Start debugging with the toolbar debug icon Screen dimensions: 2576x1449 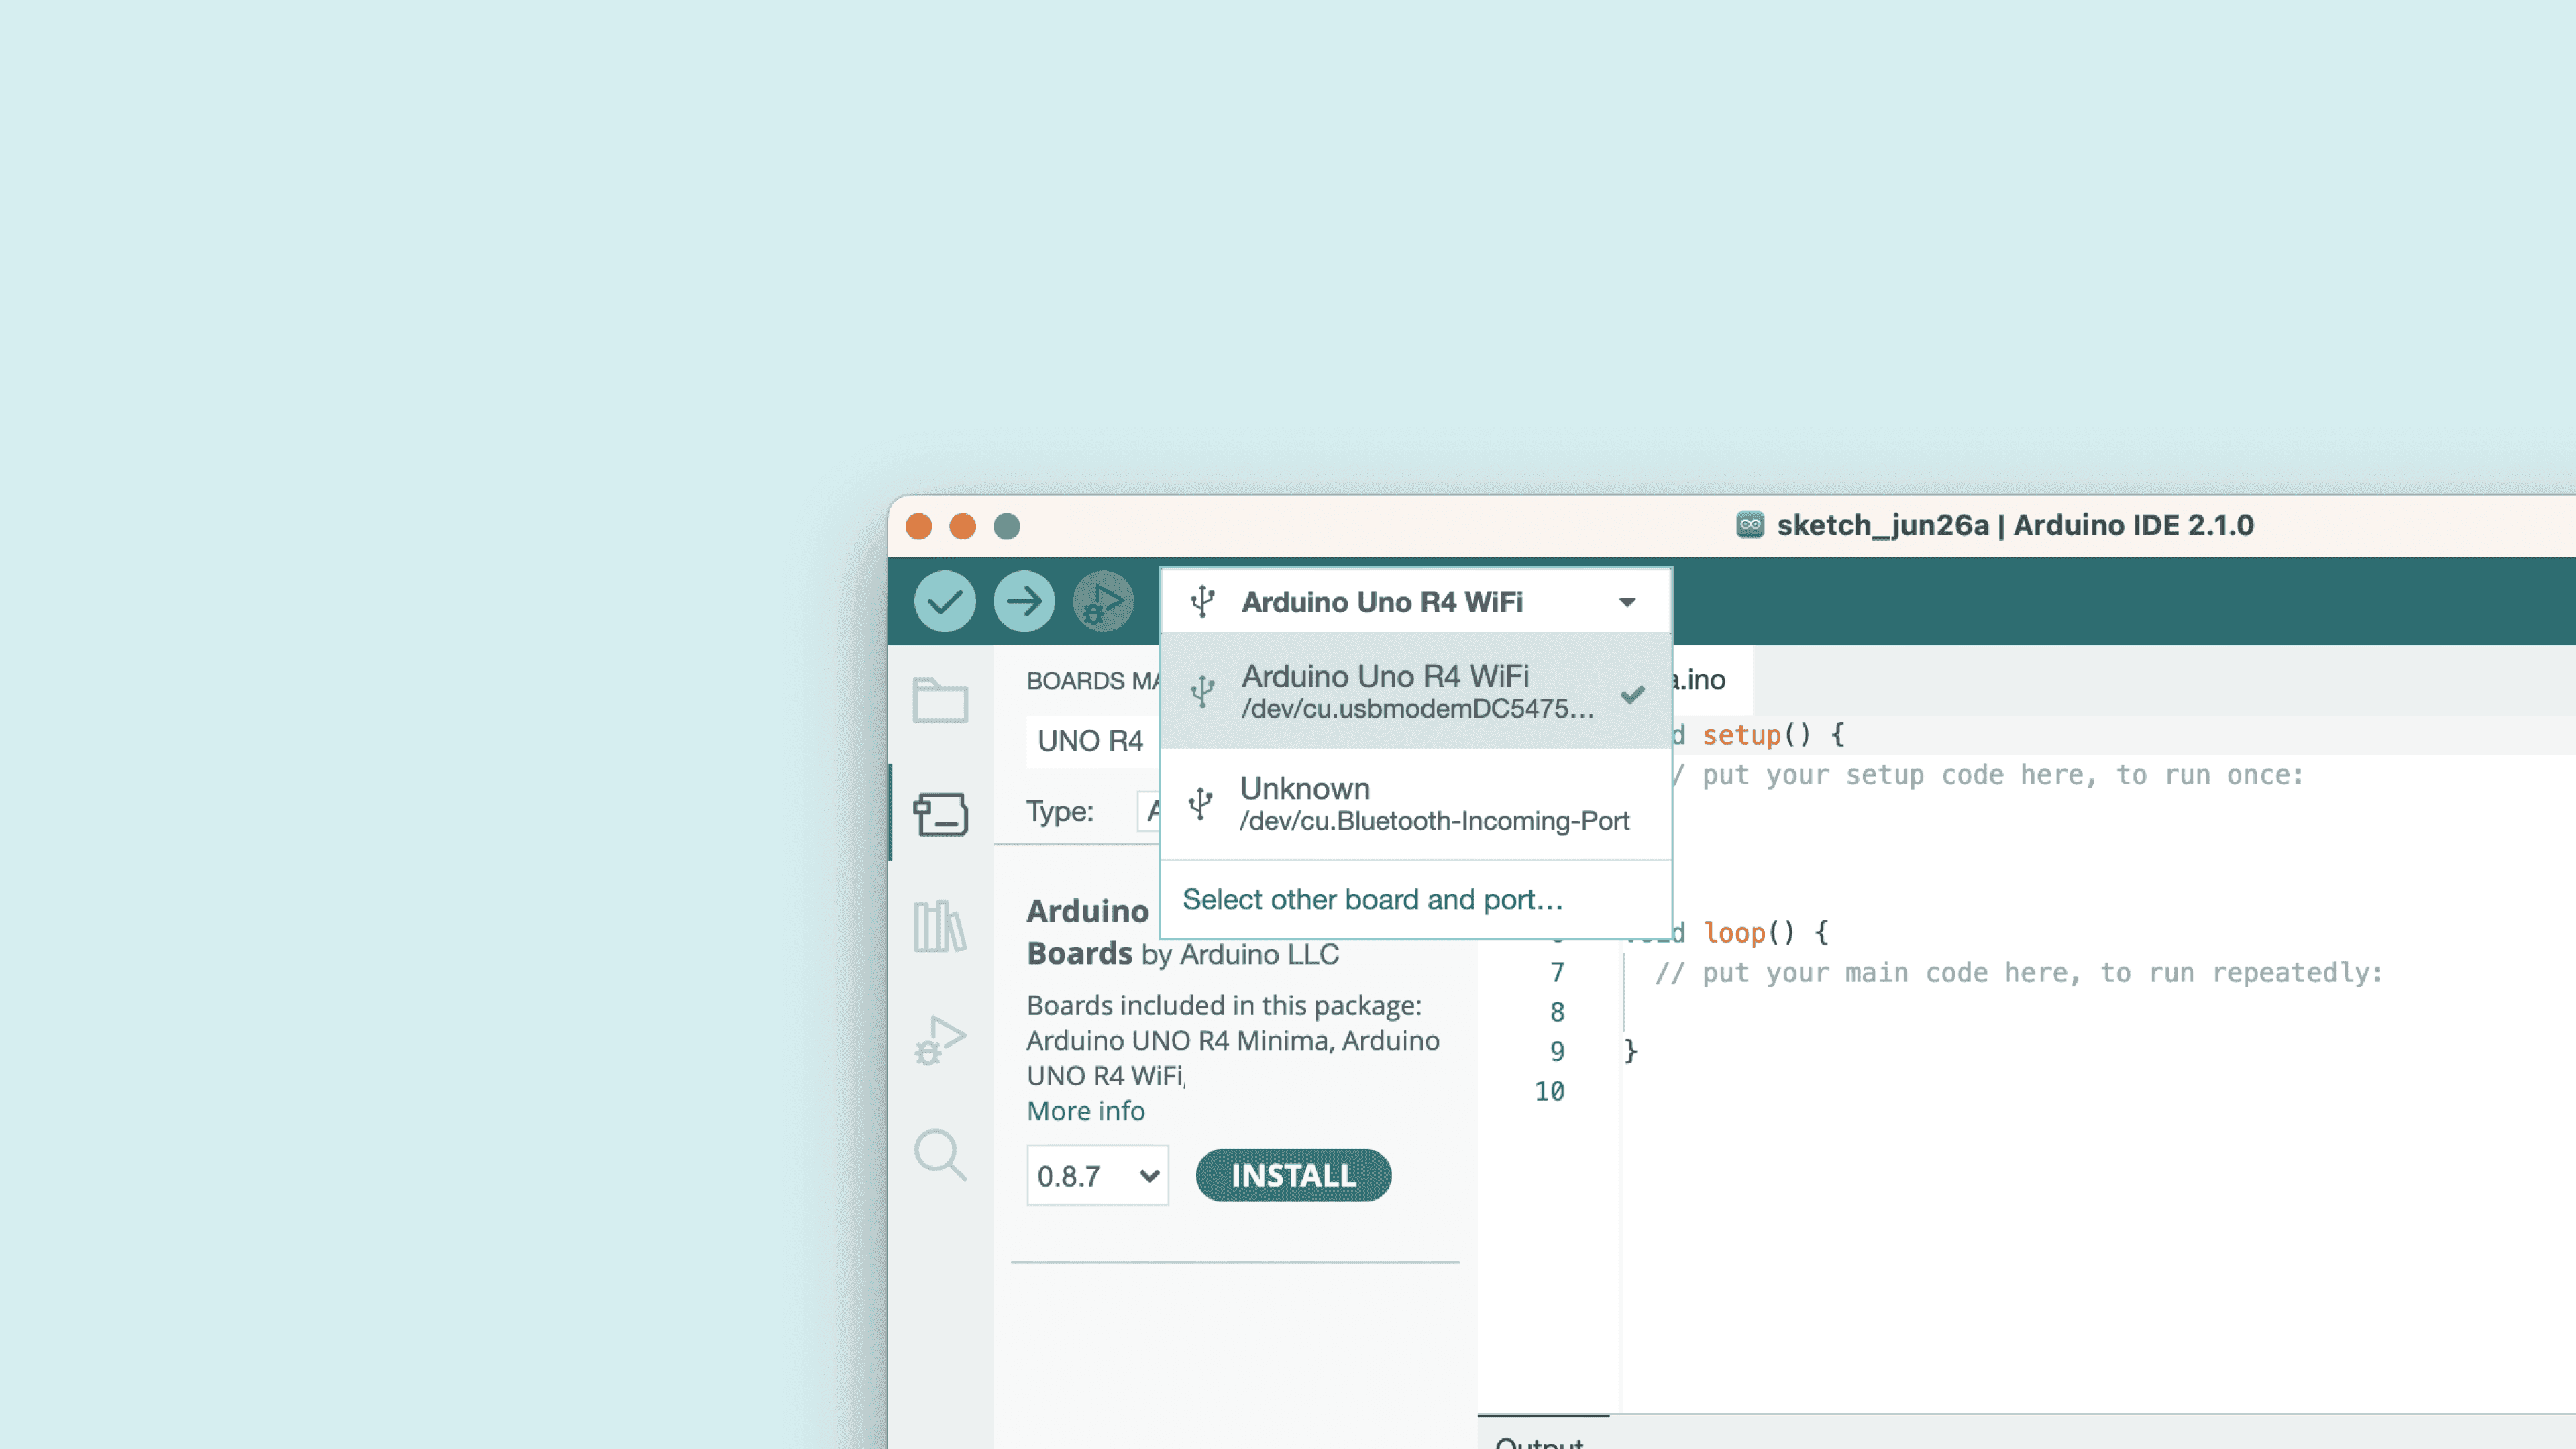coord(1103,601)
